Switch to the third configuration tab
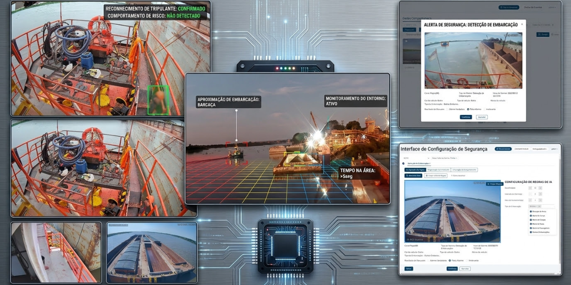The image size is (571, 285). click(x=465, y=170)
